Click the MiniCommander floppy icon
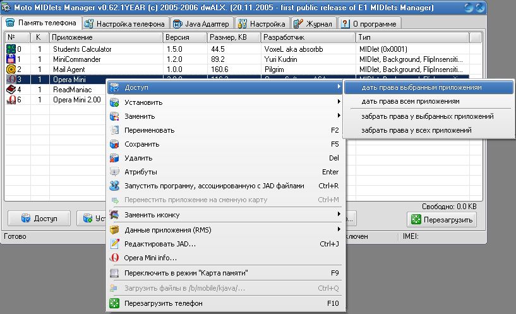Screen dimensions: 516x314 pos(11,59)
